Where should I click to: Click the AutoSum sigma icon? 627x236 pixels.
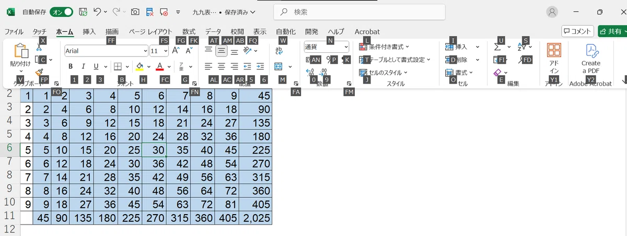point(497,47)
